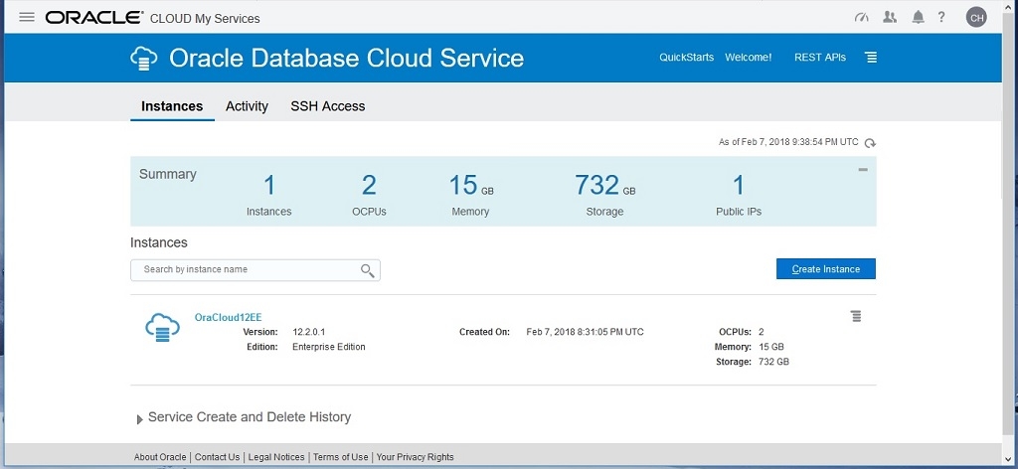Switch to the SSH Access tab
This screenshot has height=469, width=1018.
click(328, 106)
